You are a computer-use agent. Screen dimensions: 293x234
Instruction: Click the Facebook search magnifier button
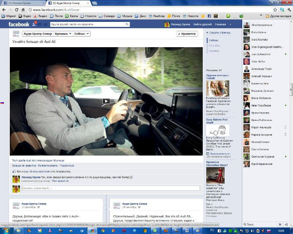pyautogui.click(x=127, y=24)
